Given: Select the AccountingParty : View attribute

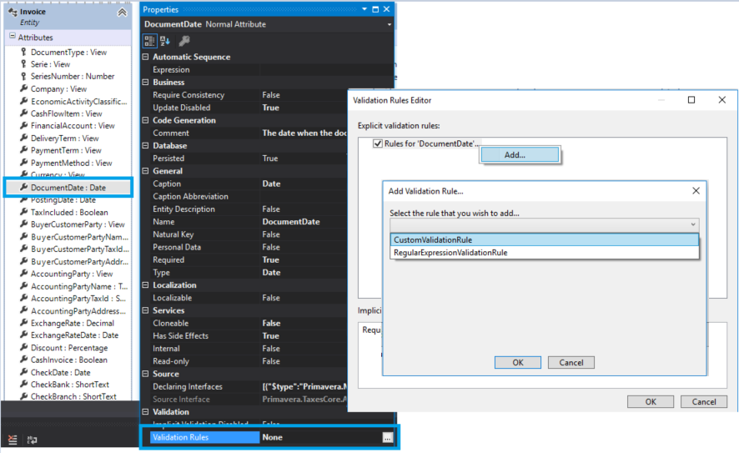Looking at the screenshot, I should 72,274.
